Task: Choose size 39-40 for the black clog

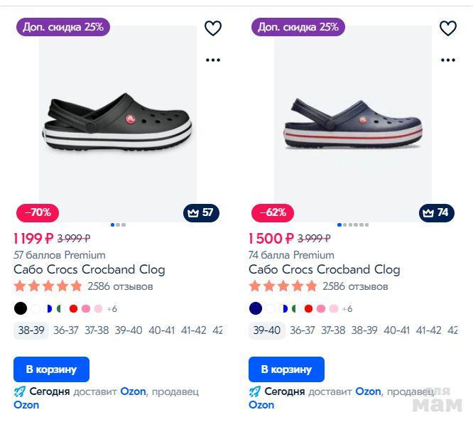Action: tap(129, 330)
